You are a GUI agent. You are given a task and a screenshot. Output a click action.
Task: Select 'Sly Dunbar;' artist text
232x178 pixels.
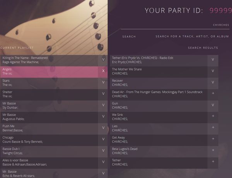(10, 108)
